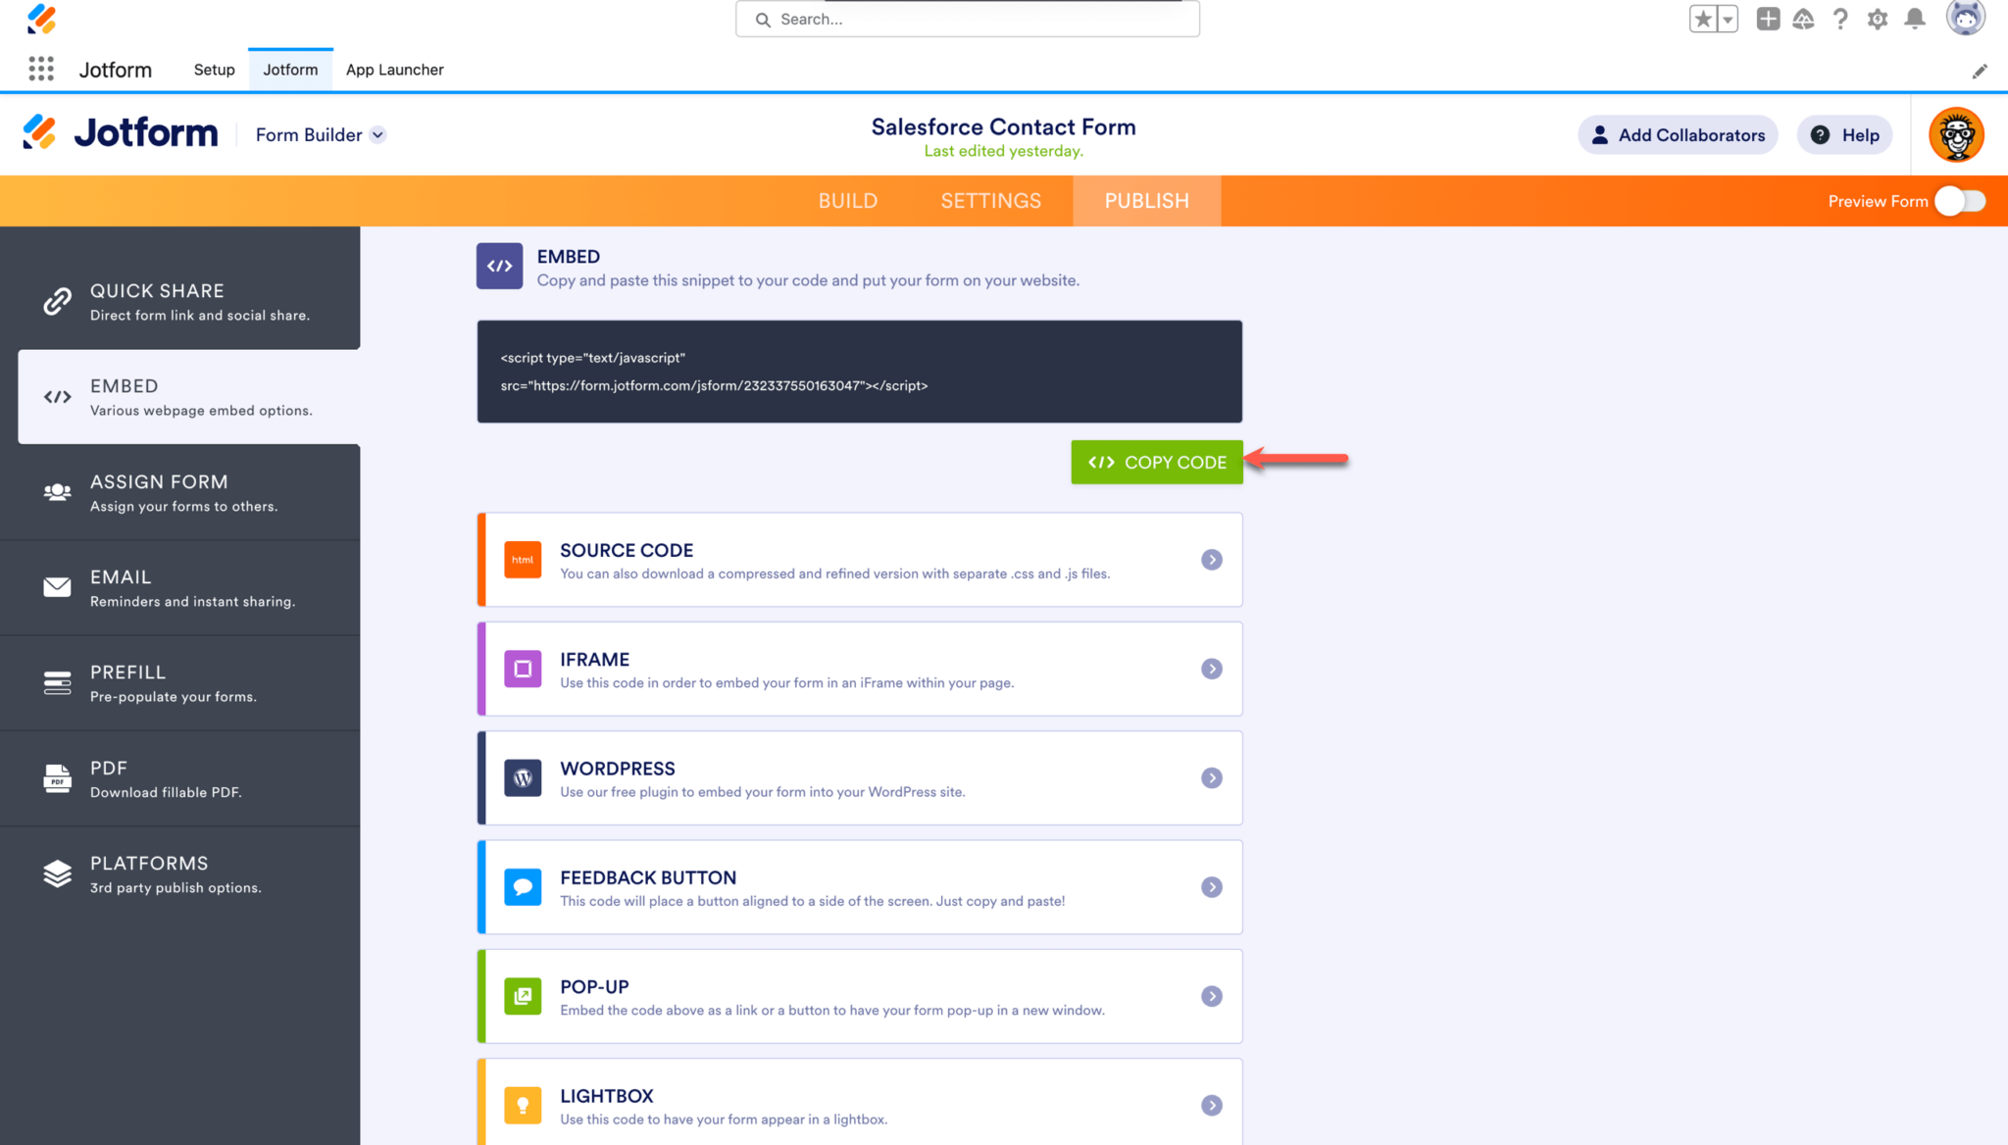Open the App Launcher tab
Viewport: 2008px width, 1145px height.
coord(394,69)
